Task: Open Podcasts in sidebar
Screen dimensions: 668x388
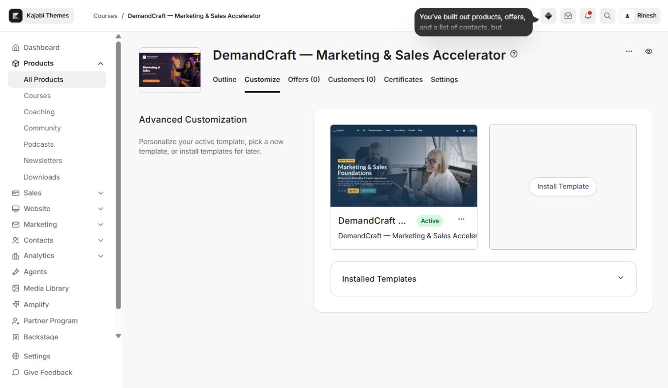Action: click(x=38, y=144)
